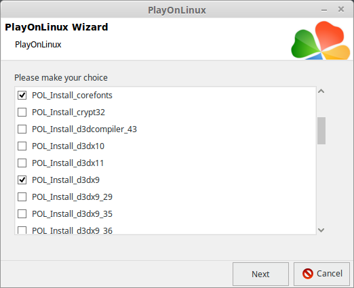Select the POL_Install_d3dx11 checkbox
Viewport: 354px width, 288px height.
click(22, 163)
